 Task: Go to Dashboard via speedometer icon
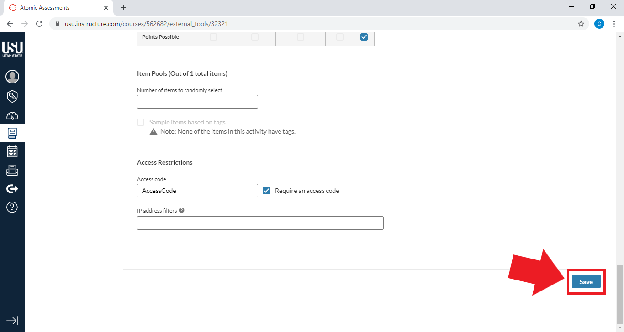click(12, 115)
